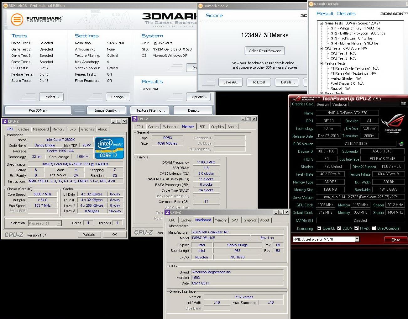The image size is (408, 319).
Task: Click the Driver Version field in GPU-Z
Action: pyautogui.click(x=360, y=197)
